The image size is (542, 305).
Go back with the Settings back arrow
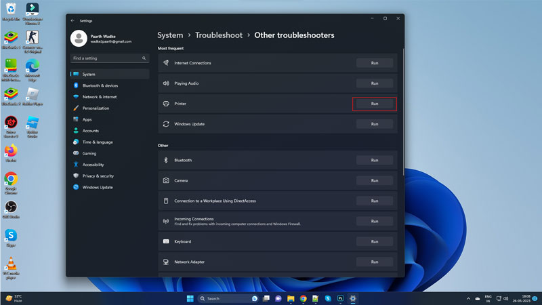pos(72,21)
